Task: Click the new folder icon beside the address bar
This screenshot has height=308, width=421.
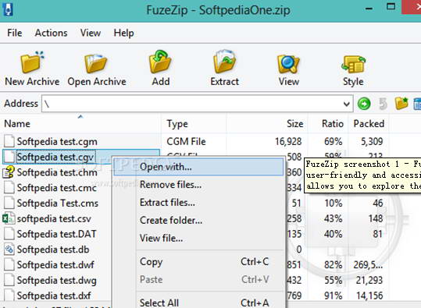Action: (401, 103)
